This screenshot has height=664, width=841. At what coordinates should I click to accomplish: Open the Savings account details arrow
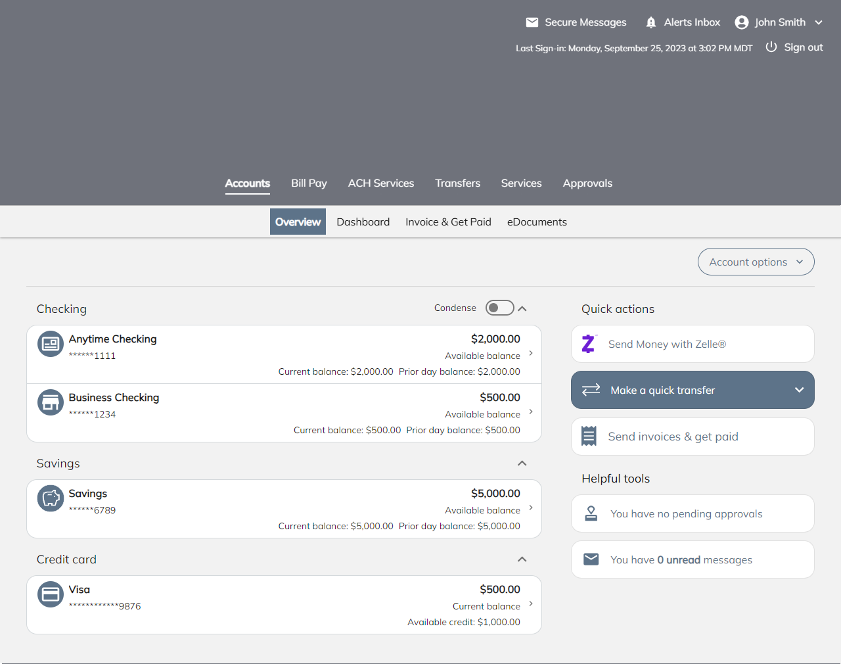click(531, 508)
